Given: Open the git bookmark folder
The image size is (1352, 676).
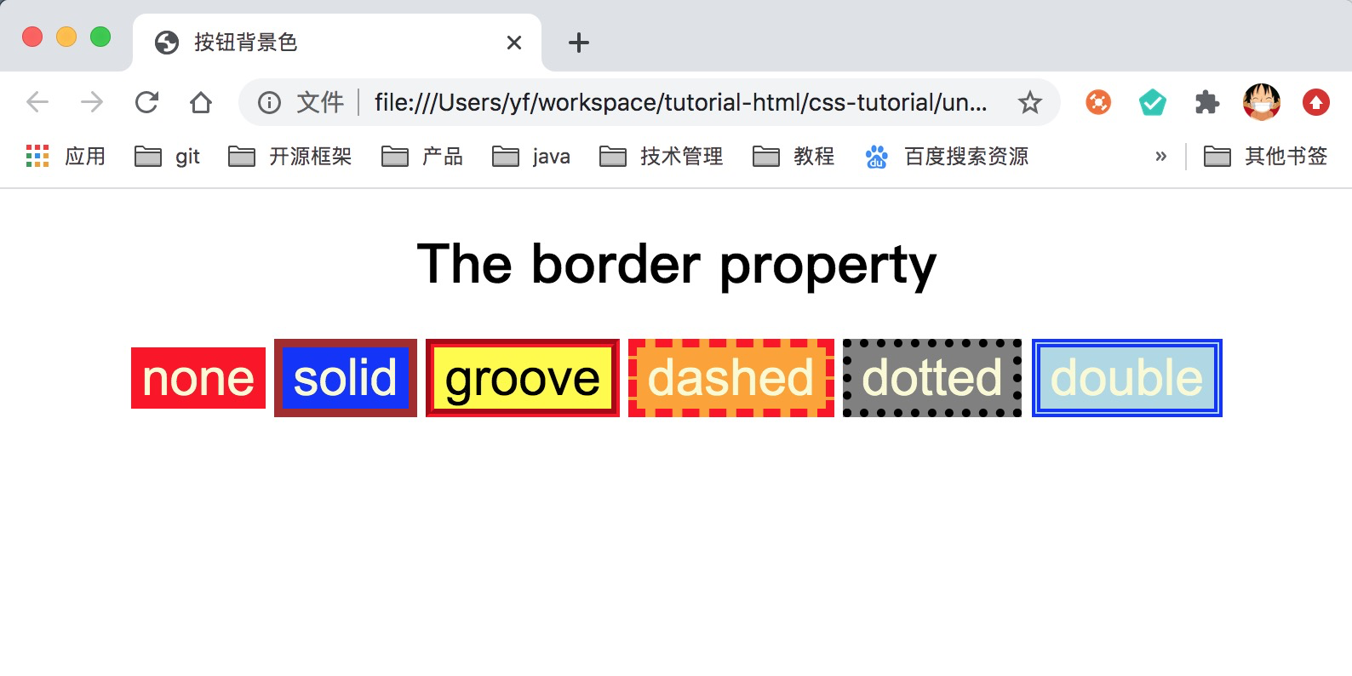Looking at the screenshot, I should [x=168, y=157].
